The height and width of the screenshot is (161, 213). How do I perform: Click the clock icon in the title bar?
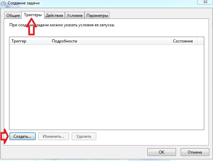coord(3,3)
